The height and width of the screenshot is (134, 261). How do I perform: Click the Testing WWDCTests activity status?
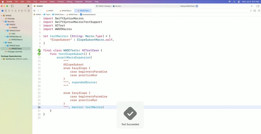pos(187,6)
